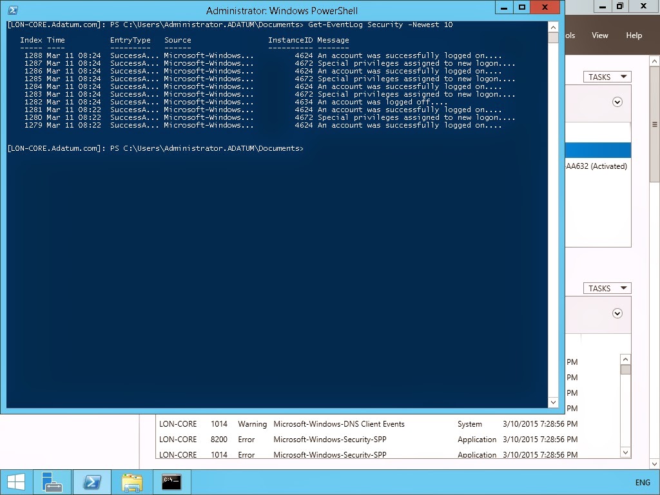Click the events list scroll-up arrow
Image resolution: width=660 pixels, height=495 pixels.
(x=624, y=358)
